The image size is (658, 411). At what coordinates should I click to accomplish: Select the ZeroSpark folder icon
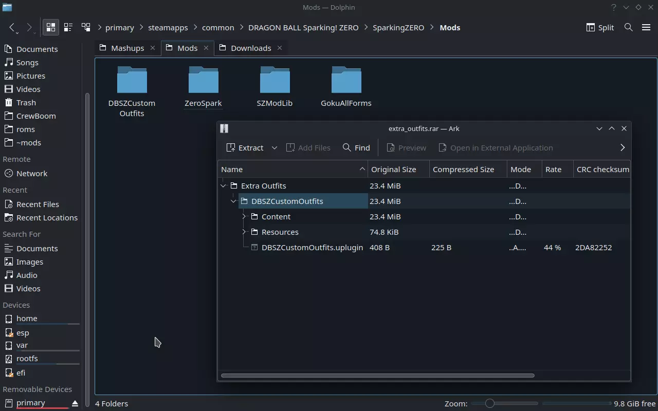(203, 81)
